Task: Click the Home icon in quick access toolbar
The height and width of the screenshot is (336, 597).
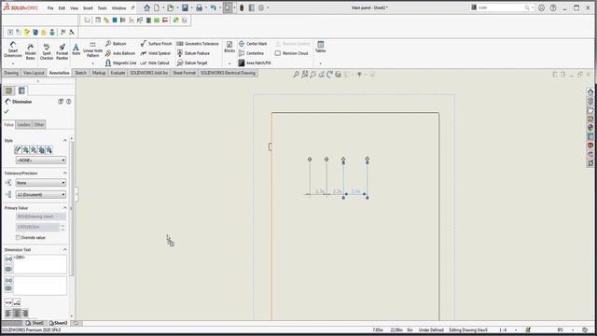Action: coord(147,7)
